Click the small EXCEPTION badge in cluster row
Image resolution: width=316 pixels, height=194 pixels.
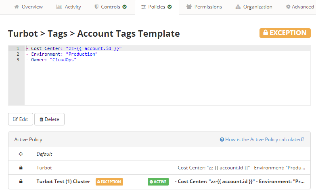pos(109,182)
